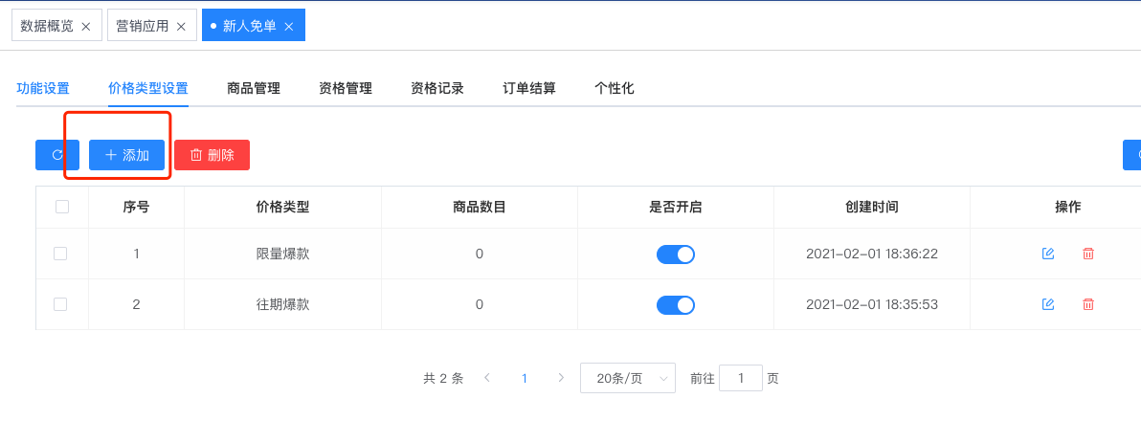Close the 数据概览 tab
The image size is (1141, 443).
(x=86, y=26)
